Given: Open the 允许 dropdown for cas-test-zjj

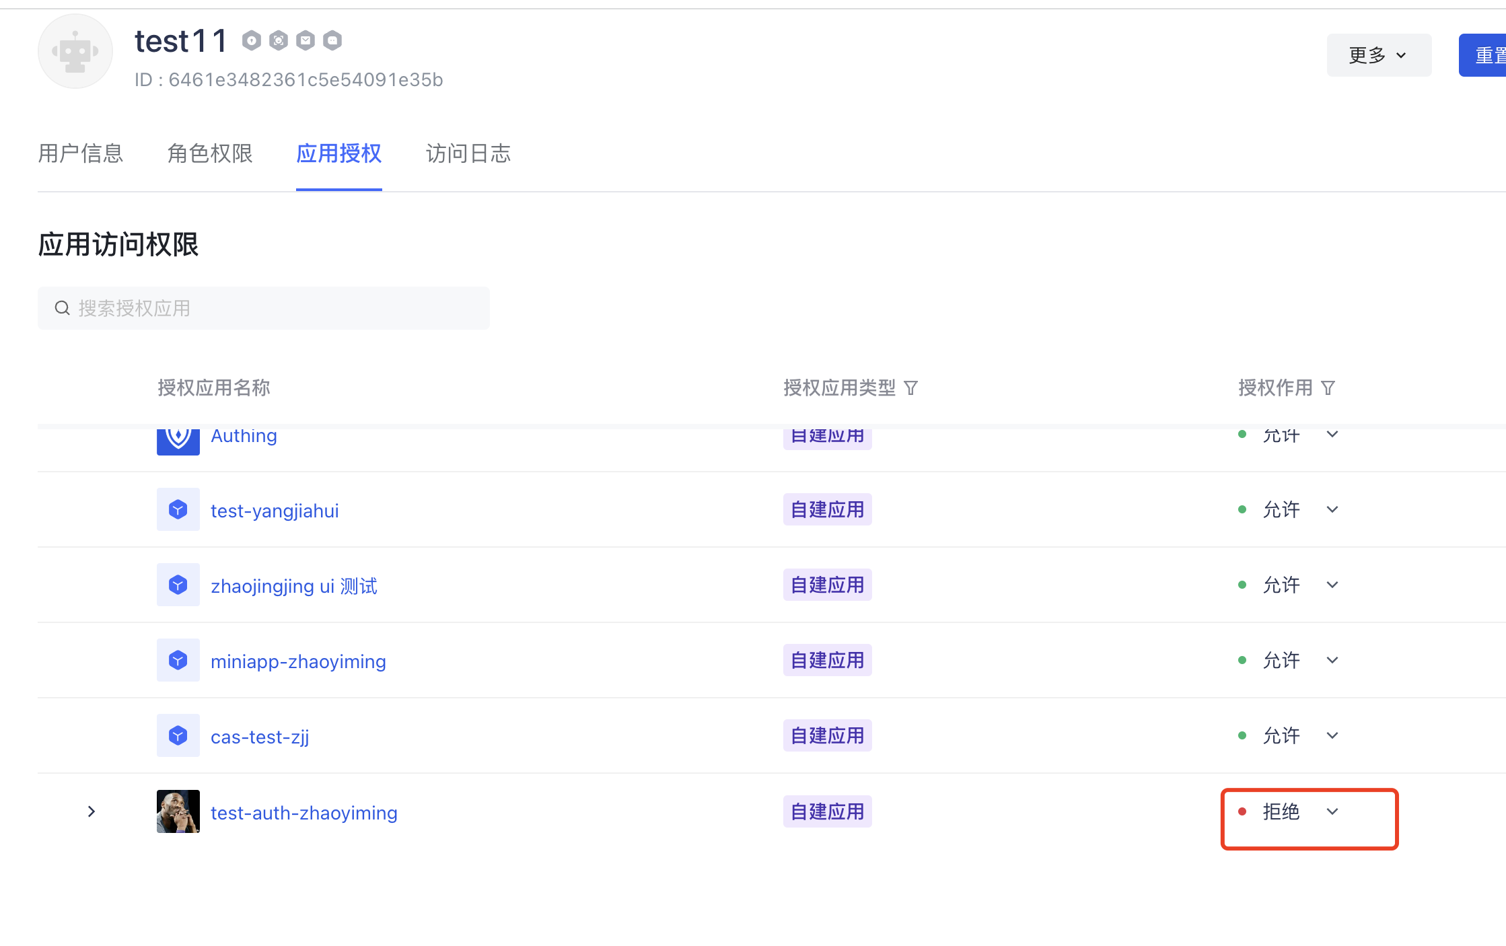Looking at the screenshot, I should [x=1332, y=735].
